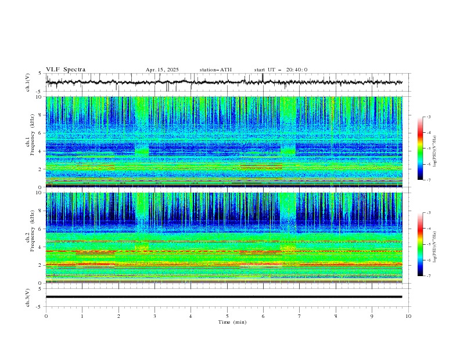Click the "4" tick on the Time axis
The height and width of the screenshot is (355, 460).
click(191, 316)
